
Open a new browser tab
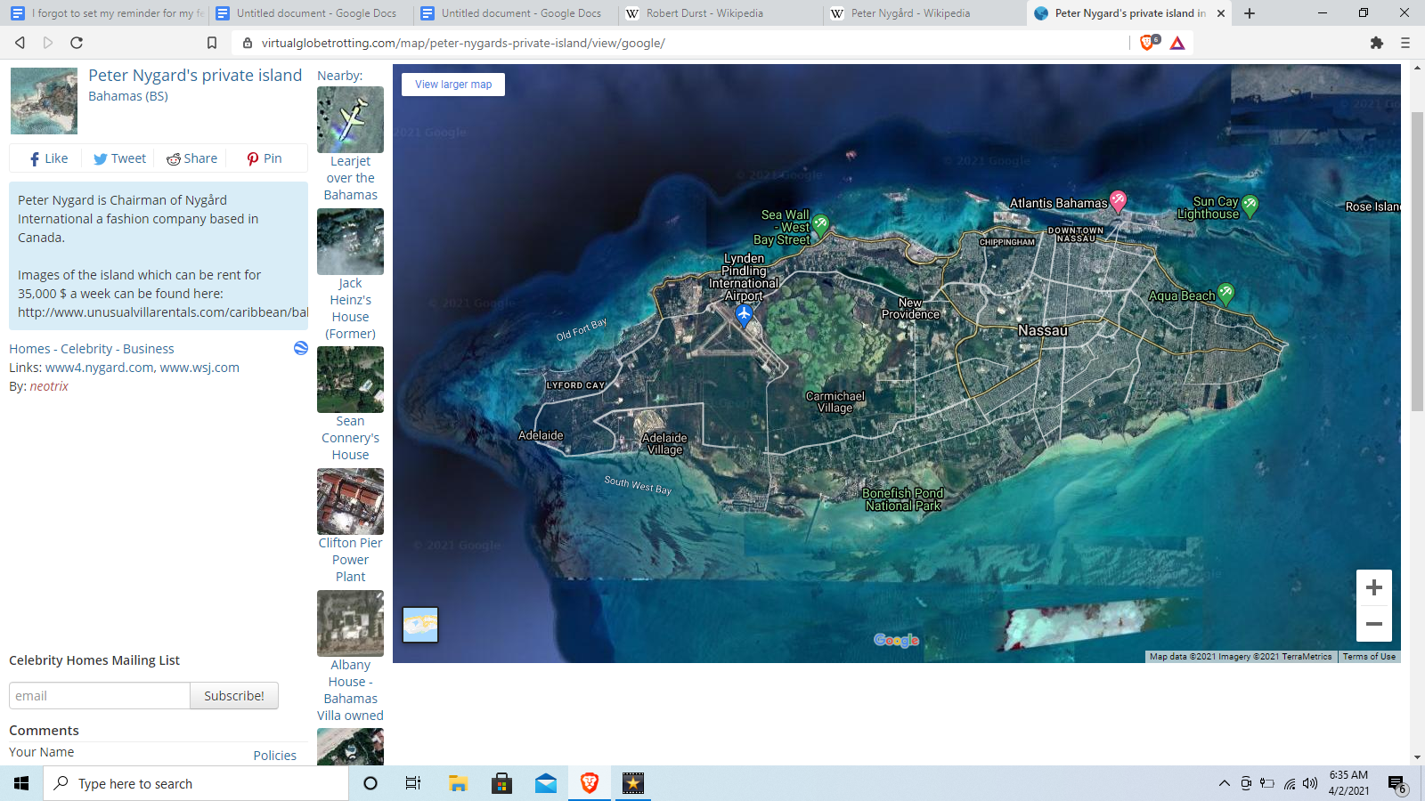1250,13
